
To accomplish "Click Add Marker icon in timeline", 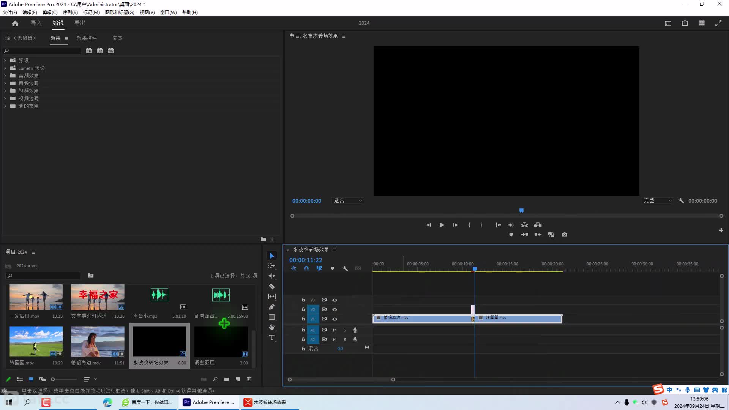I will (332, 268).
